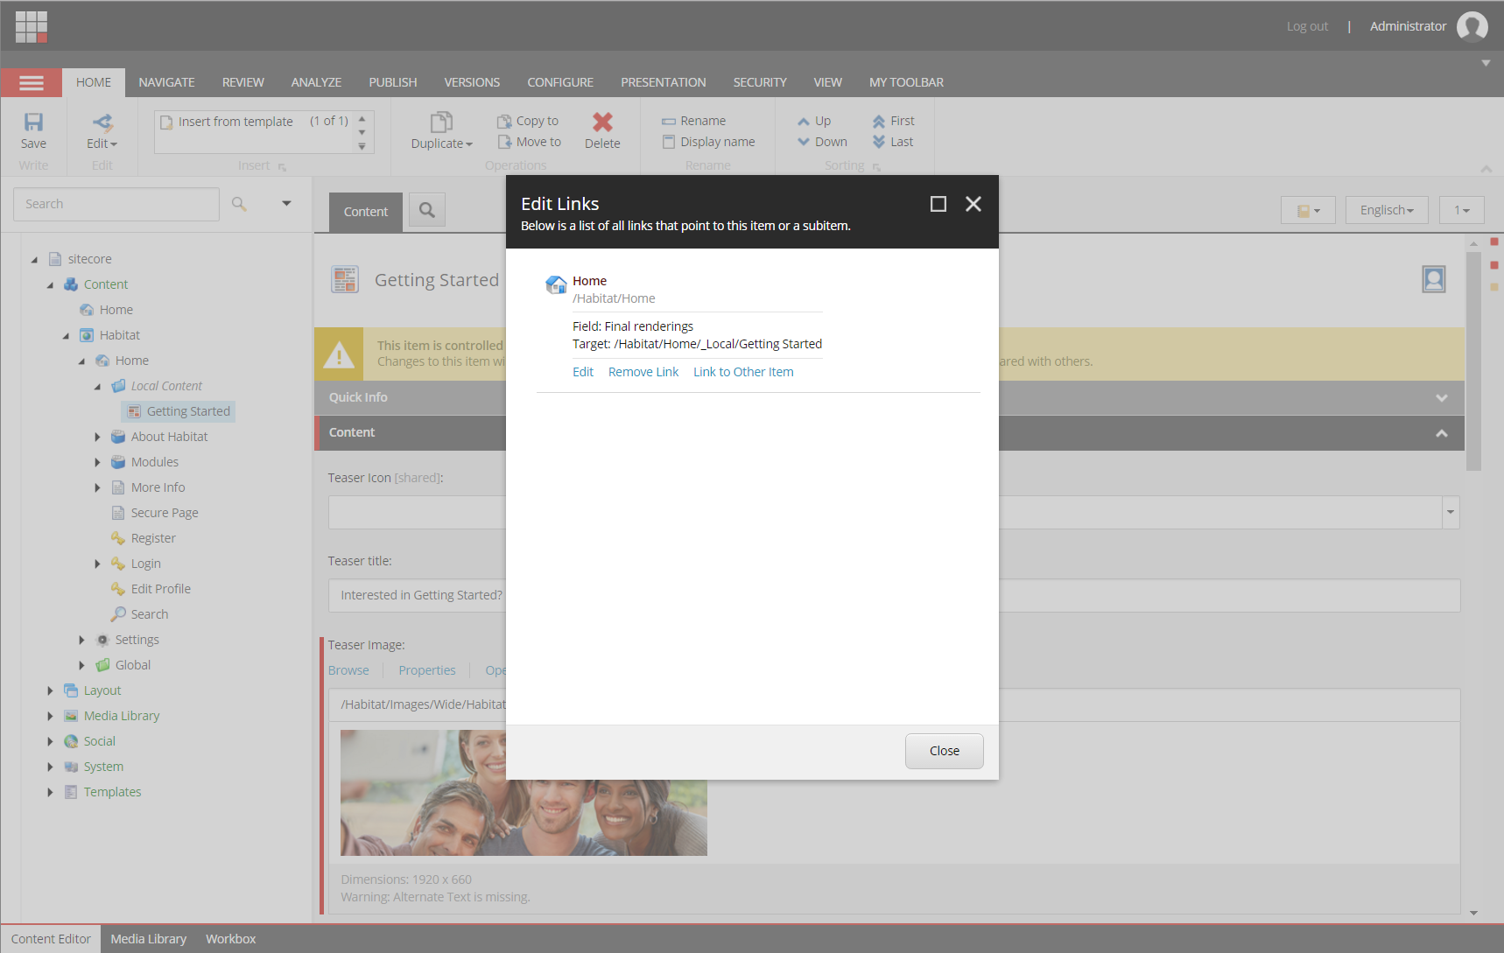Viewport: 1504px width, 953px height.
Task: Switch to the Workbox bottom tab
Action: coord(231,939)
